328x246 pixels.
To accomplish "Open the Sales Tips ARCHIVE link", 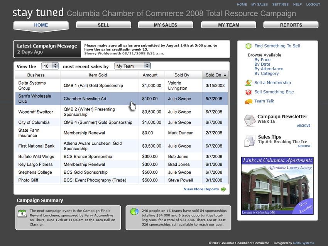I will tap(304, 146).
